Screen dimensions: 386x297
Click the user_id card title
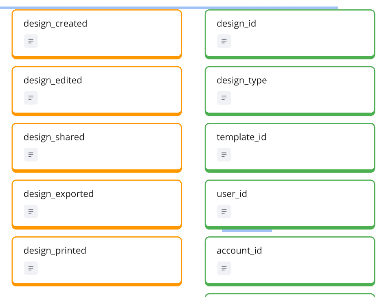coord(232,194)
